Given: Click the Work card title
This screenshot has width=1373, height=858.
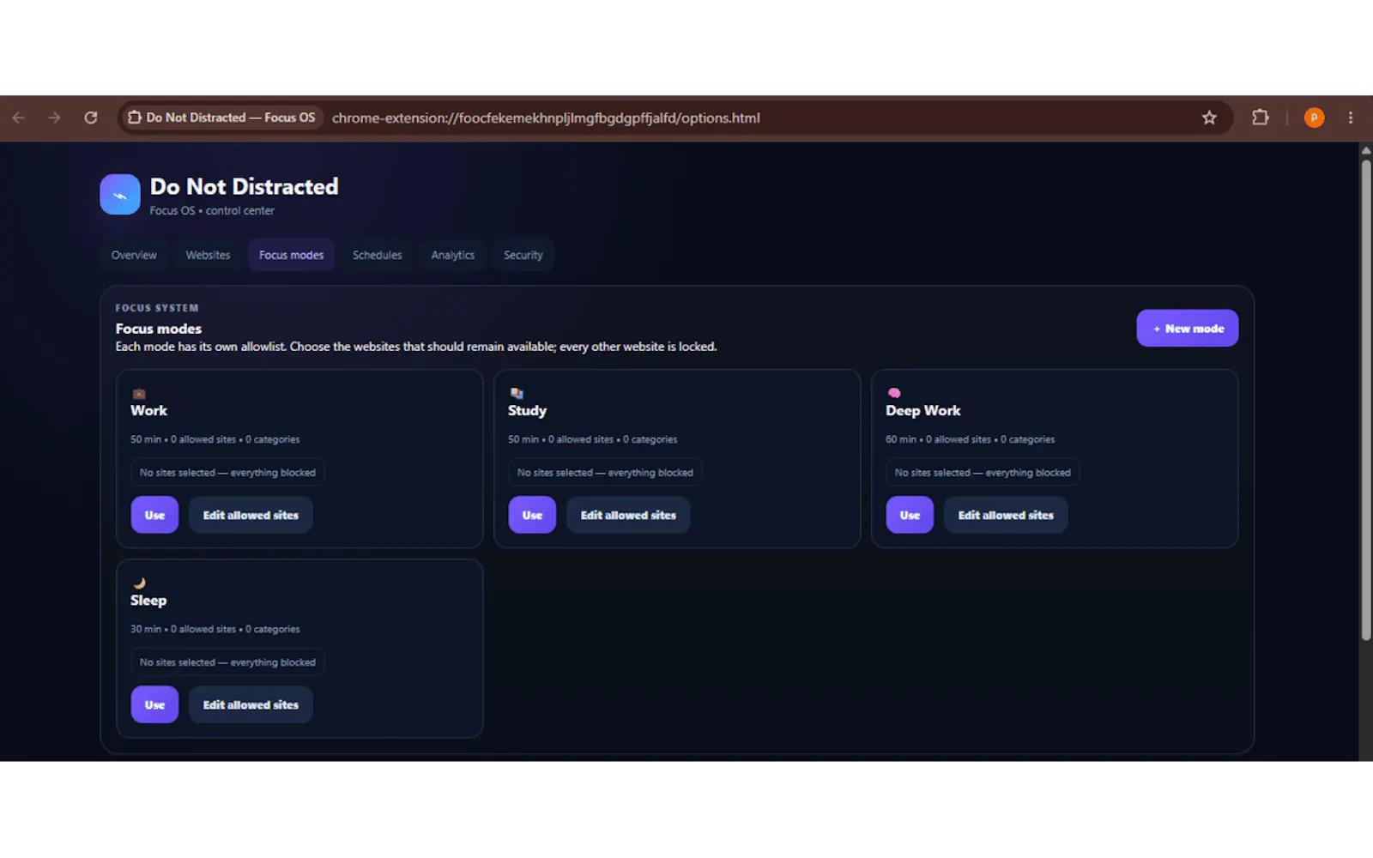Looking at the screenshot, I should [148, 411].
